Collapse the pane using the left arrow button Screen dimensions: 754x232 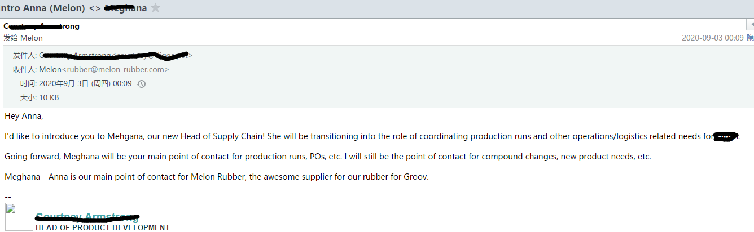(x=748, y=25)
